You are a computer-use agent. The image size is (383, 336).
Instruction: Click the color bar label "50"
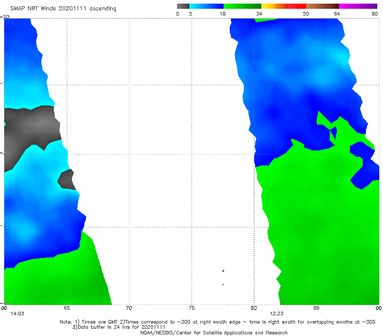coord(306,13)
